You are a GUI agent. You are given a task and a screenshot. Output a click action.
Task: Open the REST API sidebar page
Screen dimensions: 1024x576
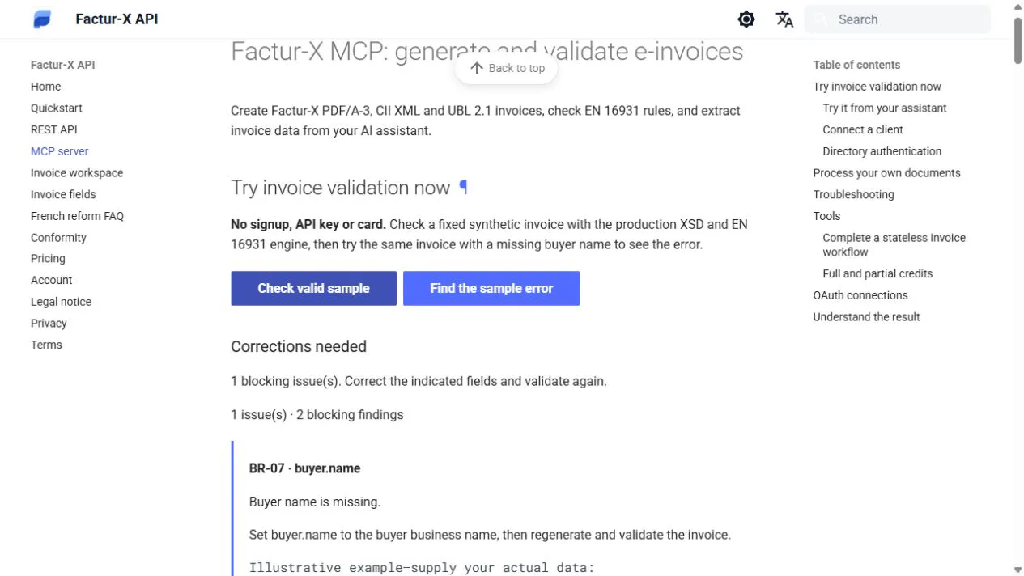click(x=54, y=129)
